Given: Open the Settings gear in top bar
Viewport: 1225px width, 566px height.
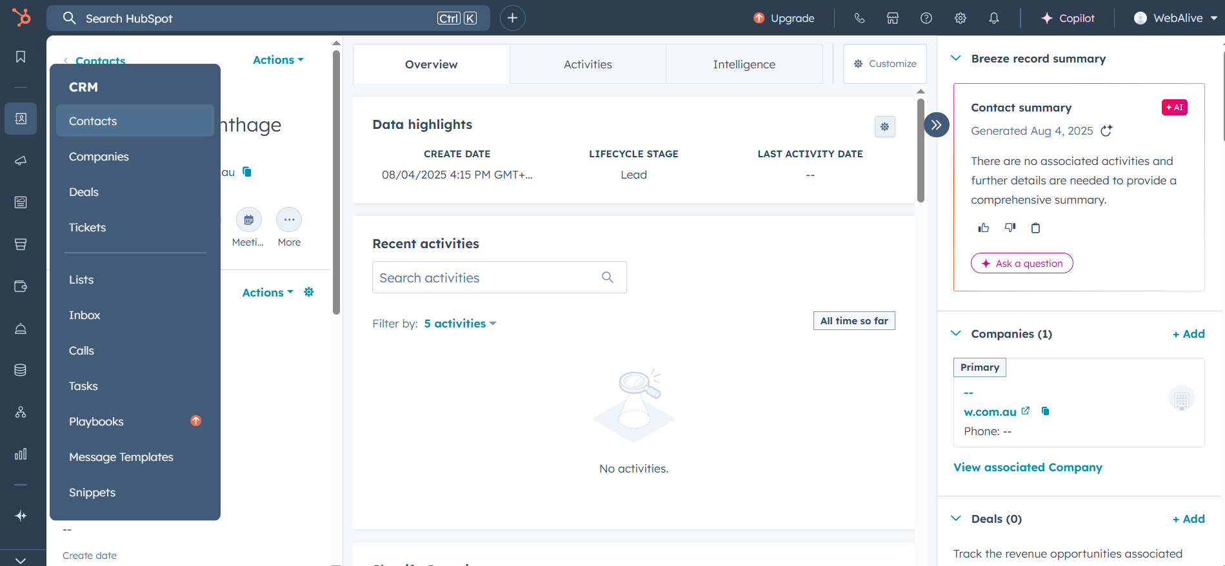Looking at the screenshot, I should point(961,18).
